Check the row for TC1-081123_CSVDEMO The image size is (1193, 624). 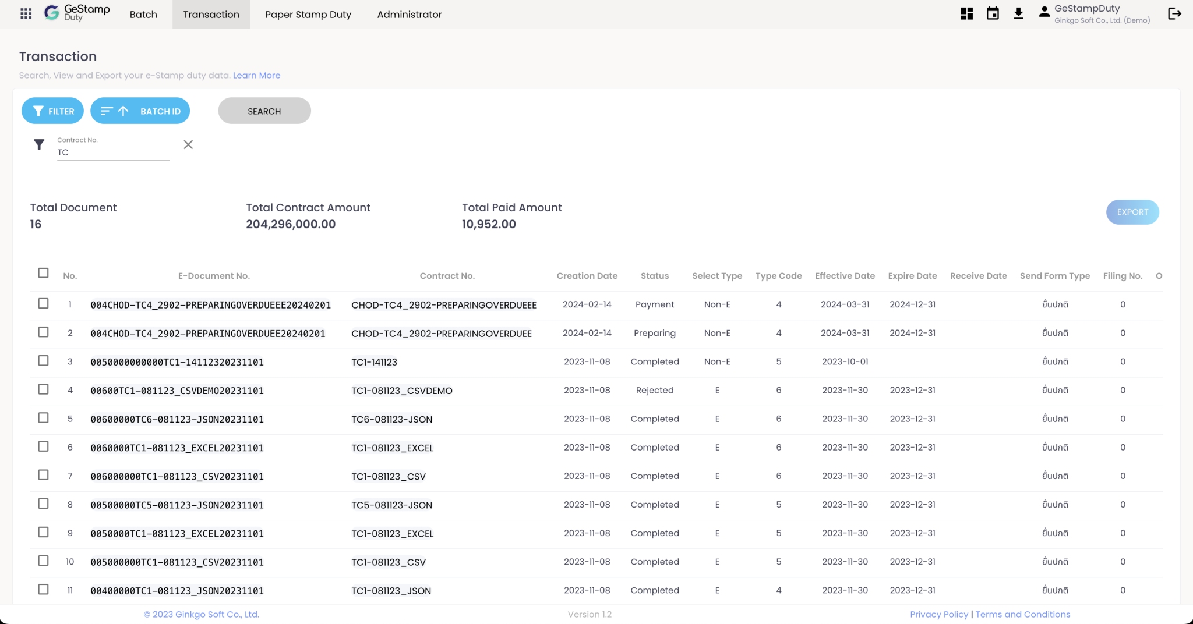pyautogui.click(x=43, y=389)
